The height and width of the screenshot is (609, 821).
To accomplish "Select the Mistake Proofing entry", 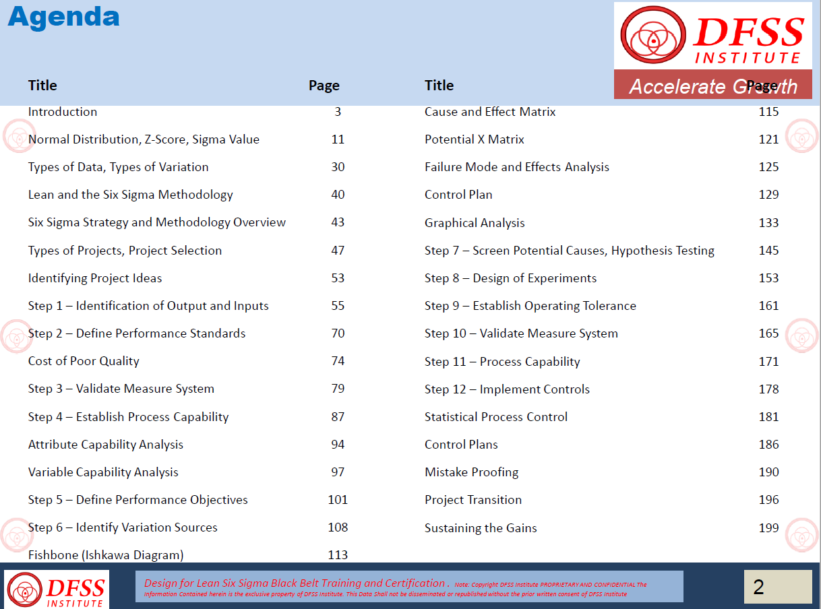I will [x=472, y=472].
